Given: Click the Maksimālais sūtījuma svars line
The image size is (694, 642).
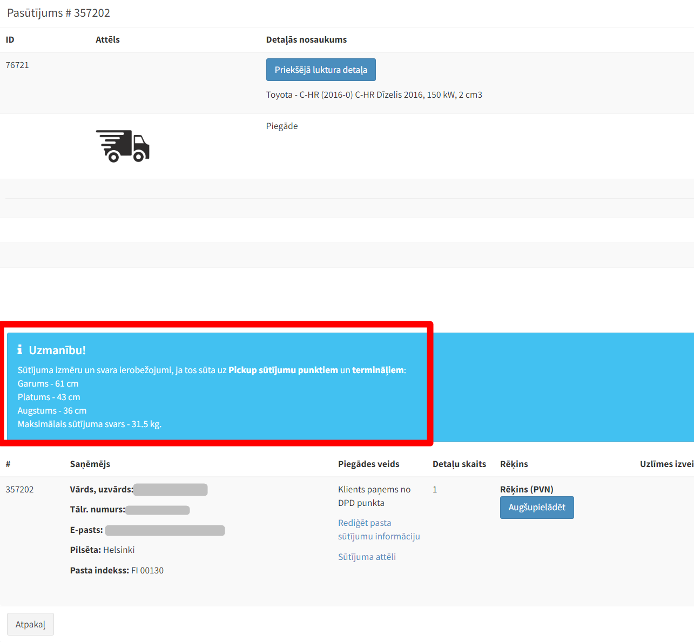Looking at the screenshot, I should [x=89, y=424].
